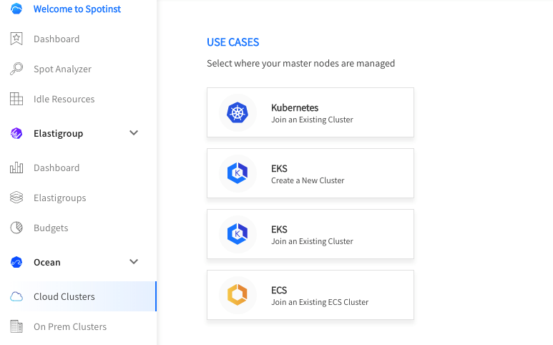This screenshot has width=553, height=345.
Task: Choose EKS Join an Existing Cluster
Action: tap(310, 234)
